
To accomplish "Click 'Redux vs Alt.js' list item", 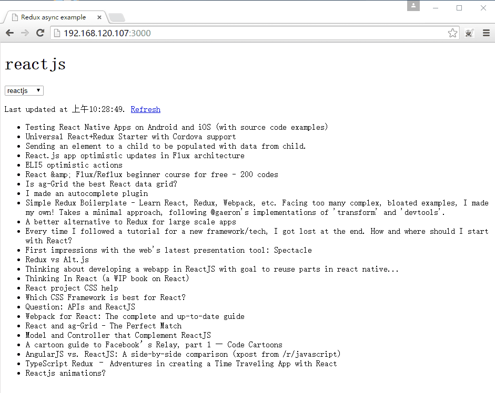I will [57, 260].
